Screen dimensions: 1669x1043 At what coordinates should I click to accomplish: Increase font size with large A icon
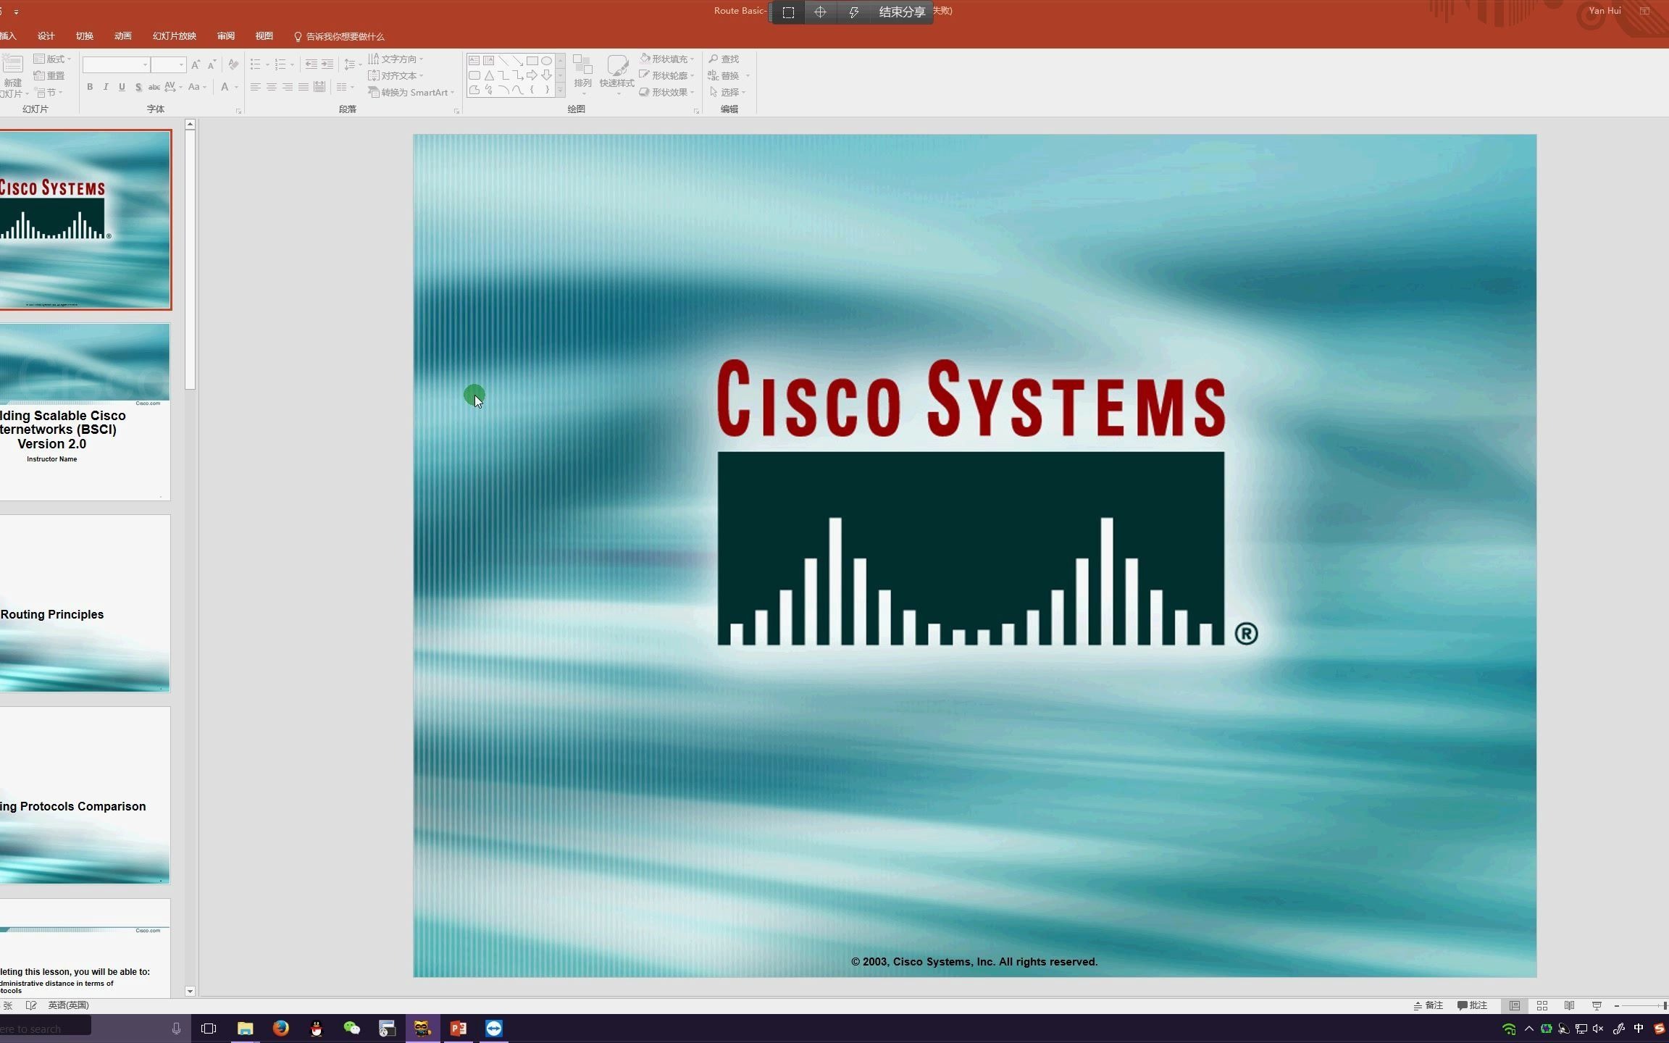point(196,64)
